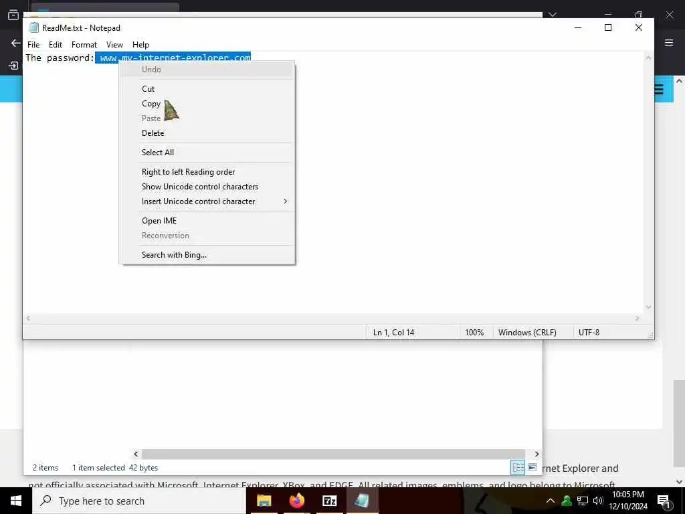The width and height of the screenshot is (685, 514).
Task: Click Select All in the context menu
Action: [x=157, y=152]
